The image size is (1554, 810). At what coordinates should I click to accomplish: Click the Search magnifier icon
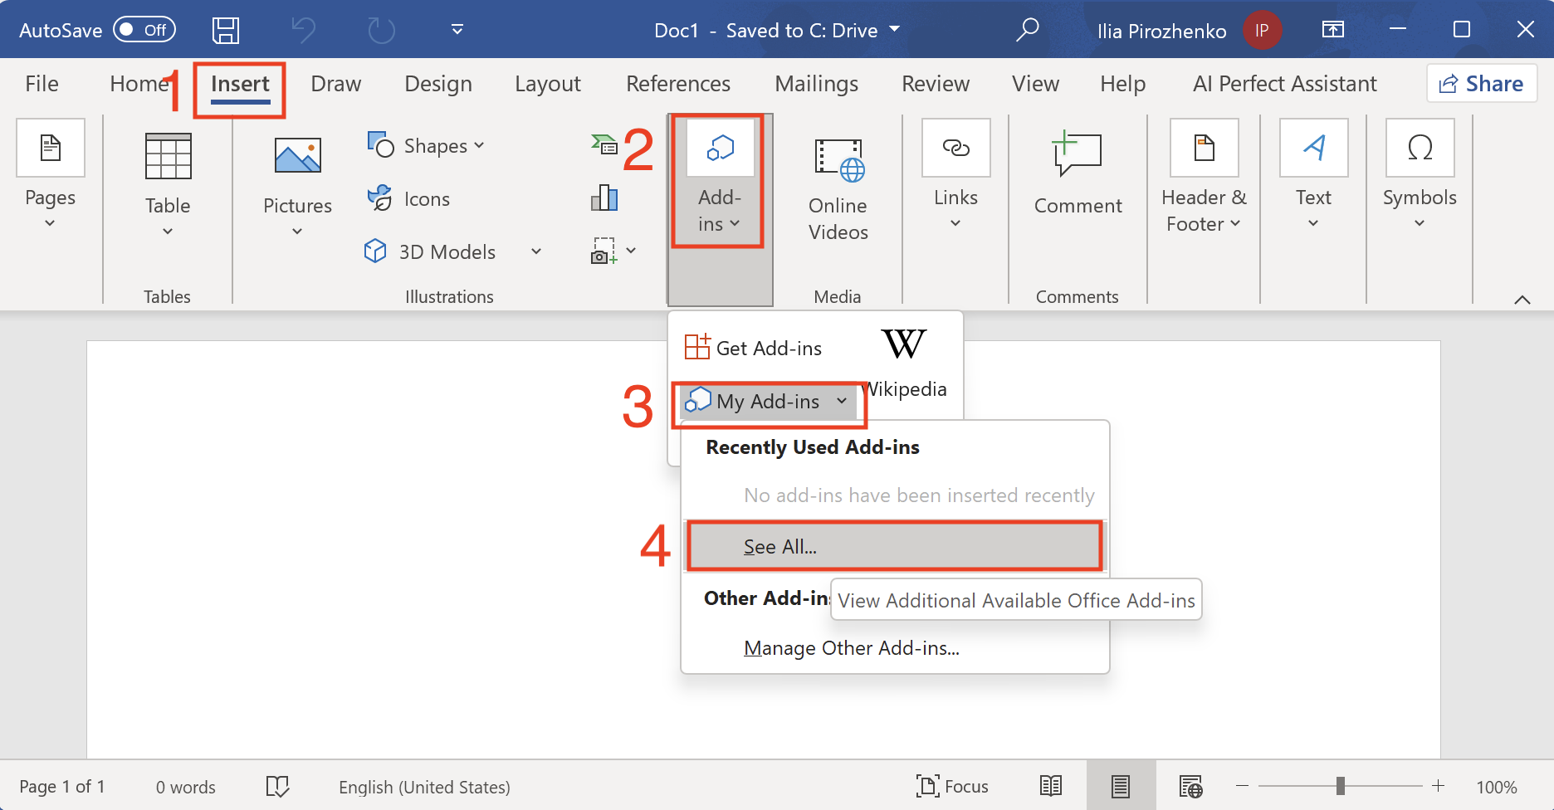[1027, 31]
